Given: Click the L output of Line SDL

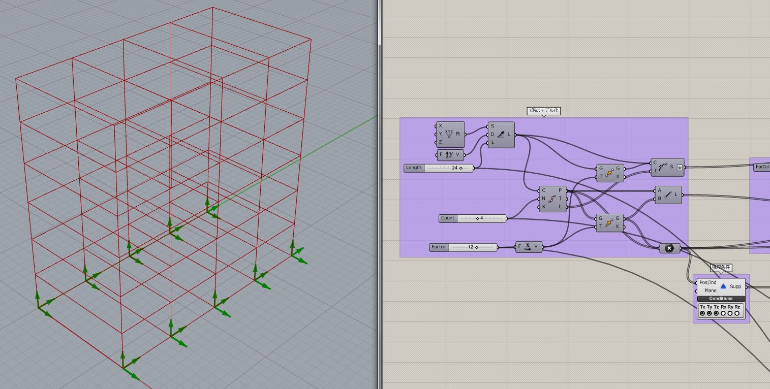Looking at the screenshot, I should 509,135.
